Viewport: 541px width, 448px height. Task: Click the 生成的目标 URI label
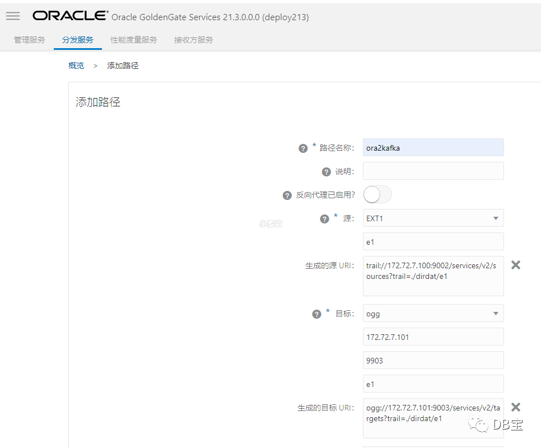point(326,408)
